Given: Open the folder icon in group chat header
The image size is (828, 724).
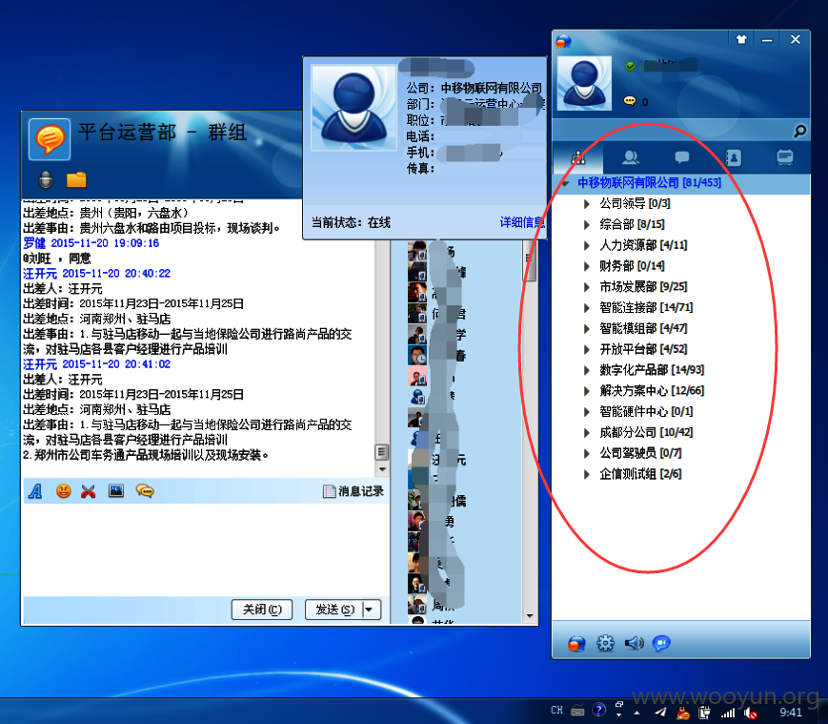Looking at the screenshot, I should (76, 179).
